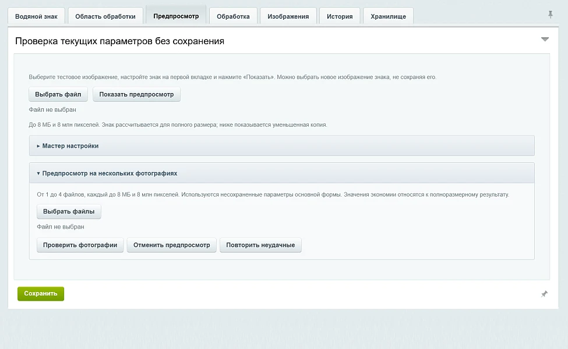Open the Водяной знак tab
Viewport: 568px width, 349px height.
click(36, 16)
